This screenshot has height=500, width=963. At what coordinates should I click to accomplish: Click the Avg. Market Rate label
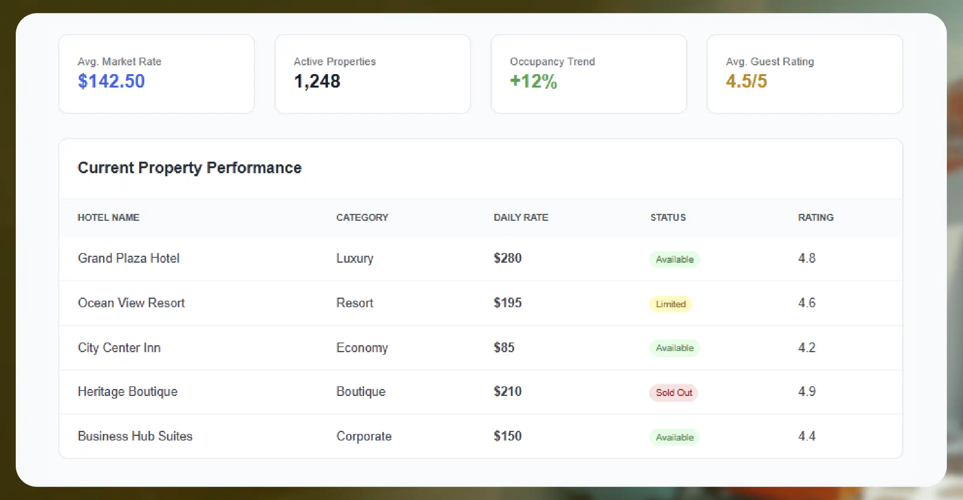click(x=120, y=61)
